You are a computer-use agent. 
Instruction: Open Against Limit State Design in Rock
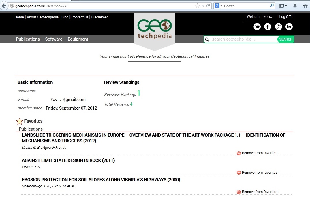point(68,160)
